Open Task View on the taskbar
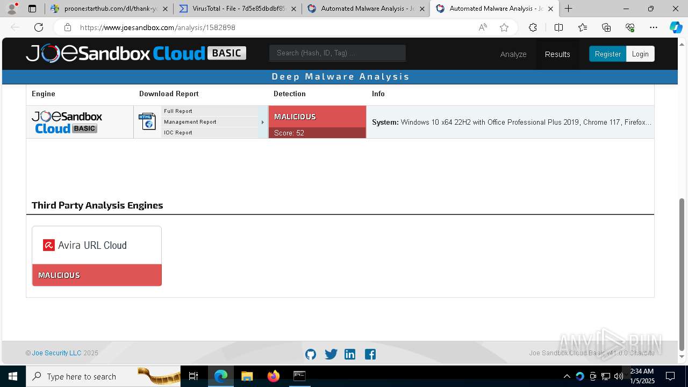 pos(193,376)
